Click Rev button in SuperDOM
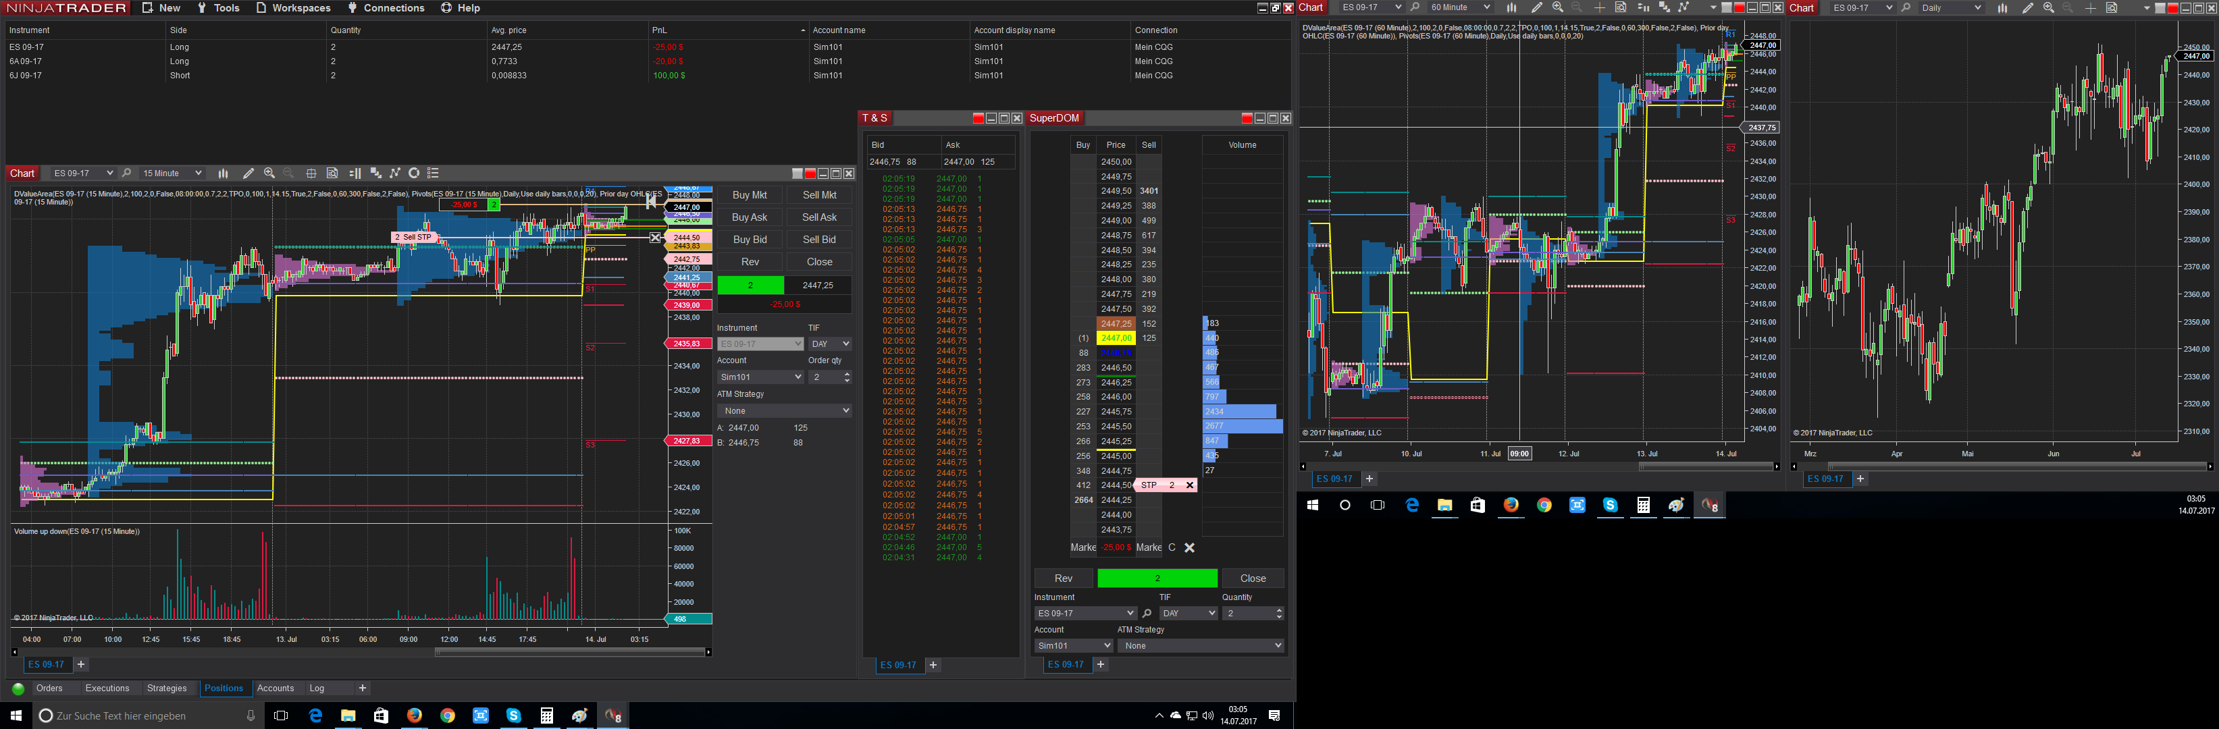 (x=1064, y=578)
